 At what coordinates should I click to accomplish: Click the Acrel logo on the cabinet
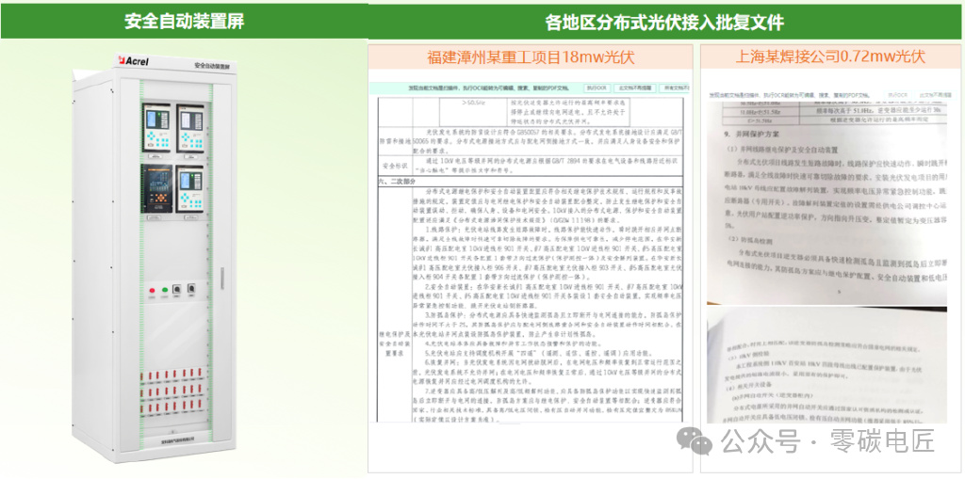(134, 61)
